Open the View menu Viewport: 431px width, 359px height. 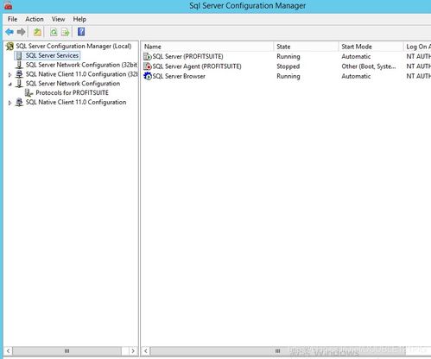[x=58, y=19]
